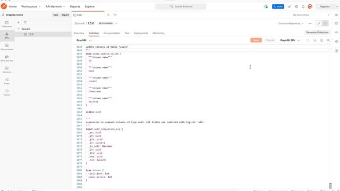Open the GraphQL SDL format dropdown

290,40
